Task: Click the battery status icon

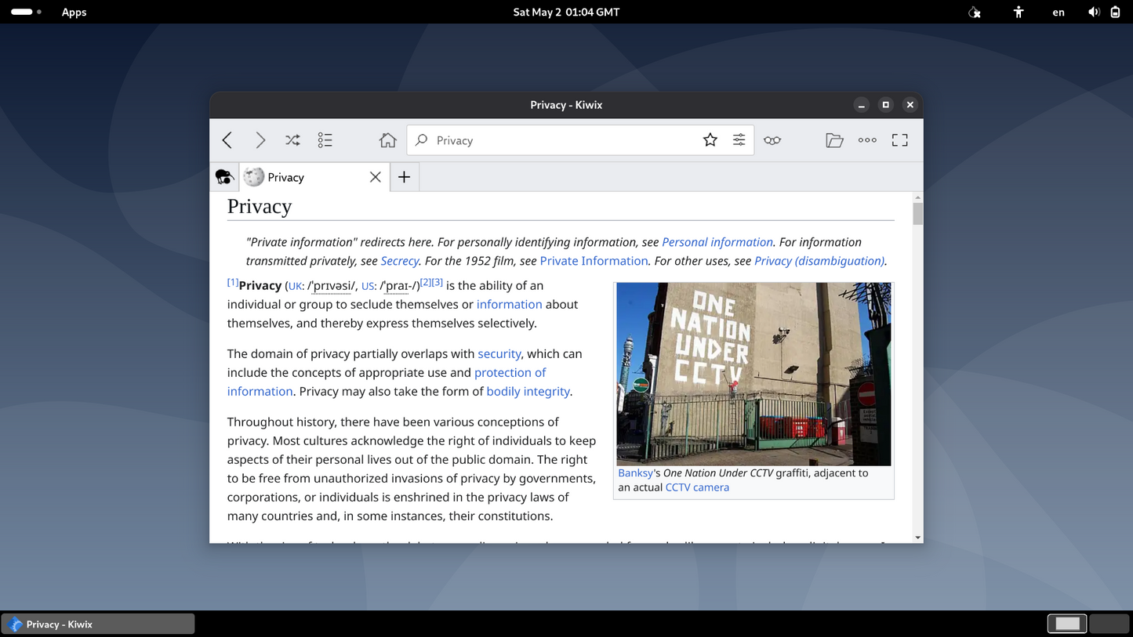Action: point(1115,12)
